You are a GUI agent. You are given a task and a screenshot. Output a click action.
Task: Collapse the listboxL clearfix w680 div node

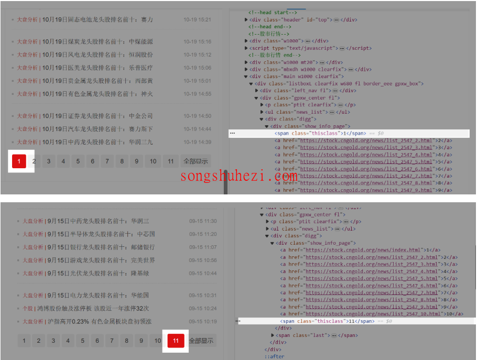coord(251,84)
